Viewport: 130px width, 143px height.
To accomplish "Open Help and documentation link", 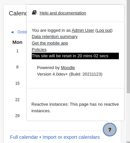I will [x=63, y=13].
